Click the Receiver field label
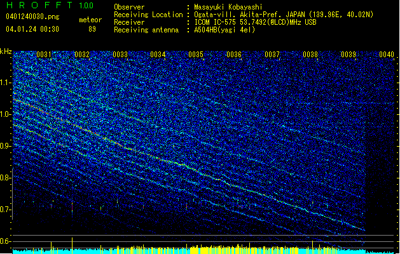400x254 pixels. click(x=129, y=22)
